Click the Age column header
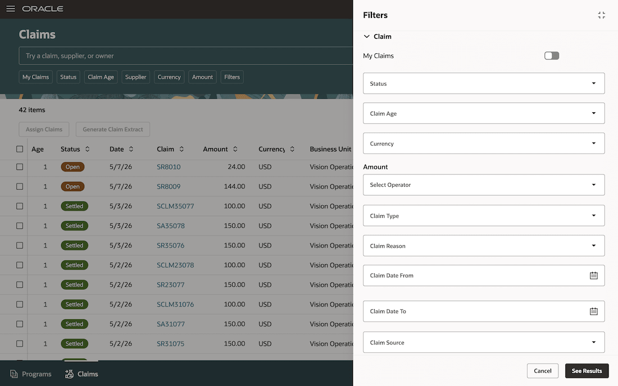618x386 pixels. pos(38,149)
